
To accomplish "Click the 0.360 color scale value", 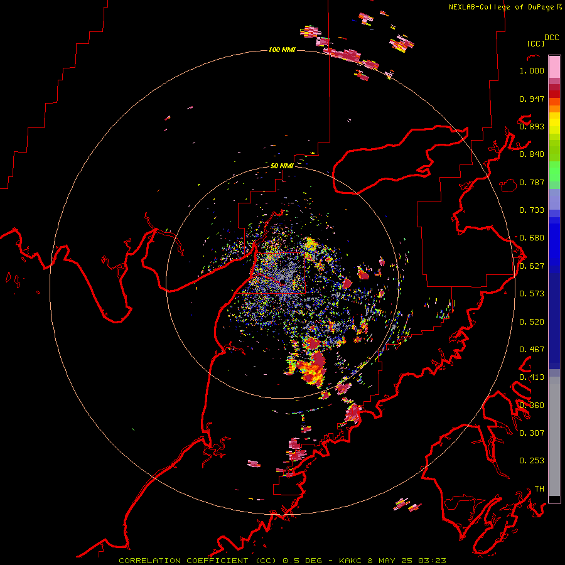I will [x=532, y=406].
